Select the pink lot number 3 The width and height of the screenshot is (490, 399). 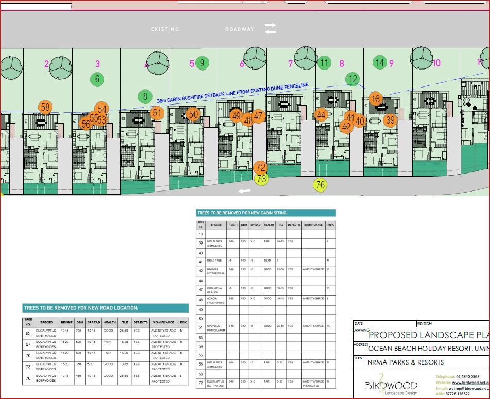pos(97,64)
